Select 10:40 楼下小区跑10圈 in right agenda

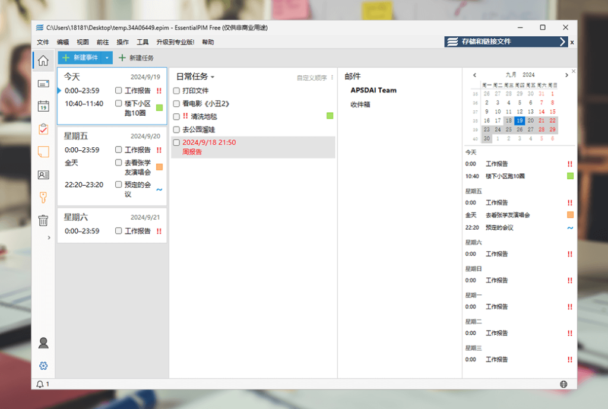pyautogui.click(x=519, y=176)
